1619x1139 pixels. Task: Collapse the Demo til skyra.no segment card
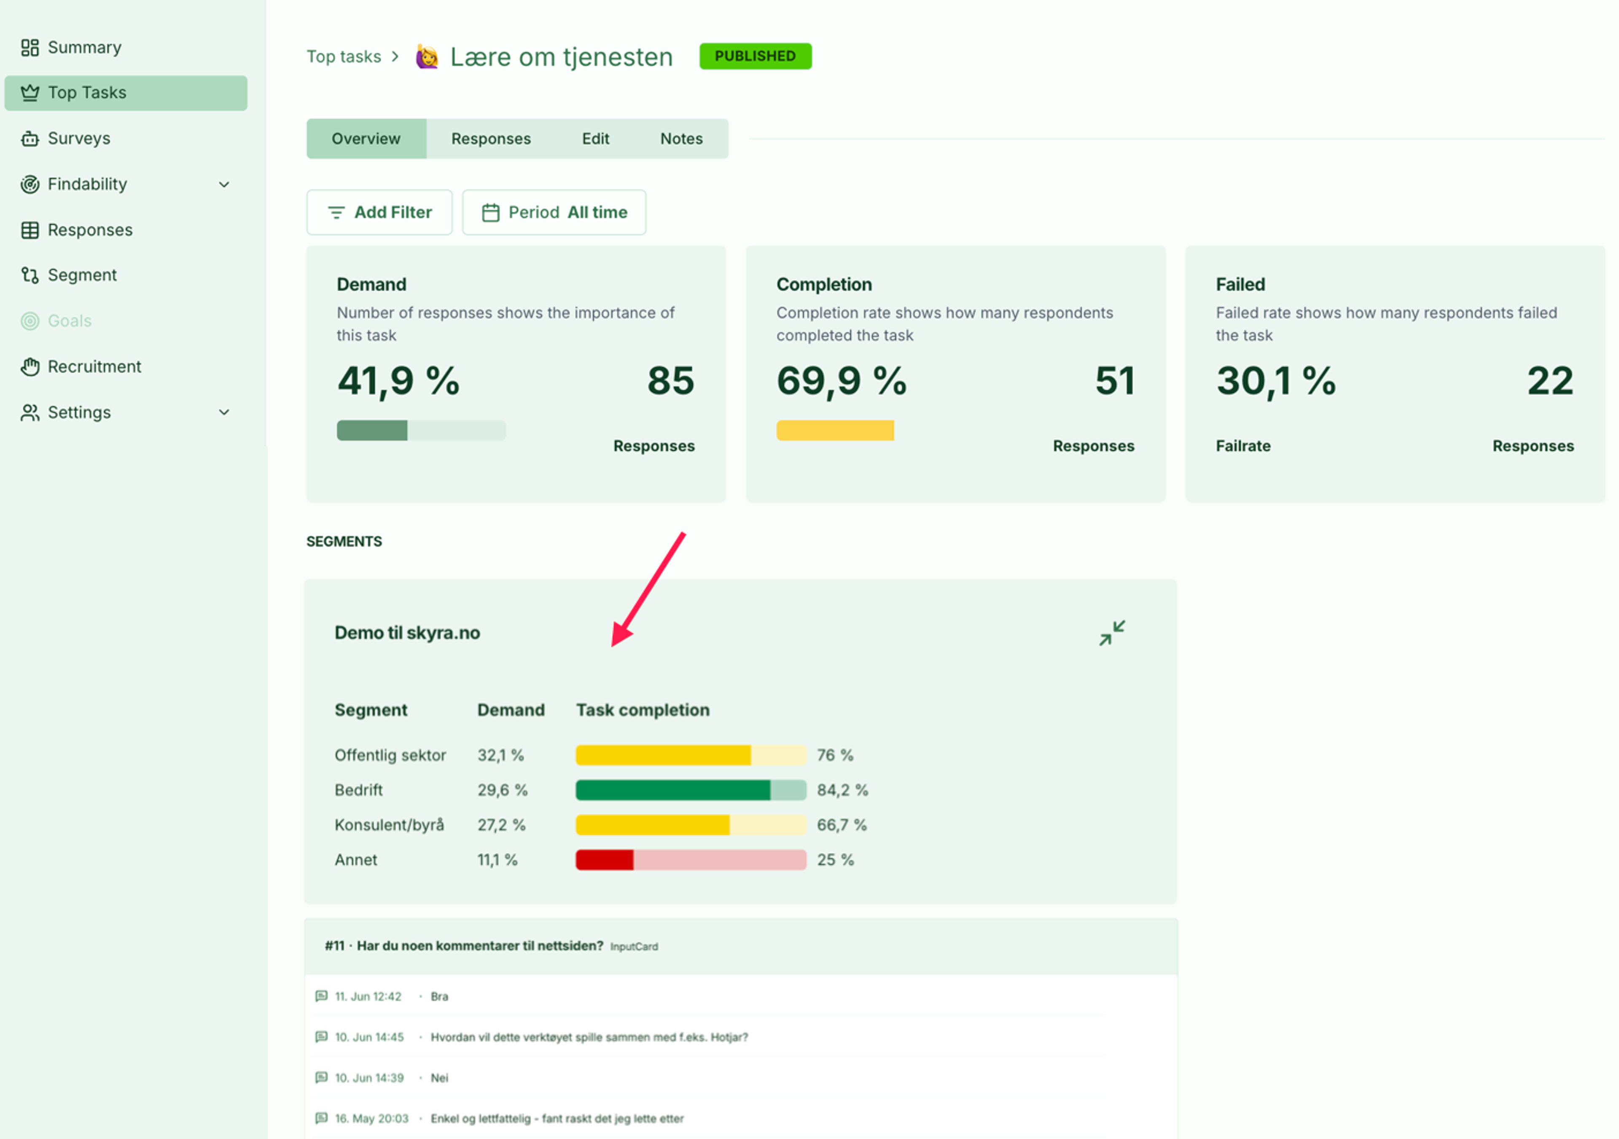tap(1112, 633)
